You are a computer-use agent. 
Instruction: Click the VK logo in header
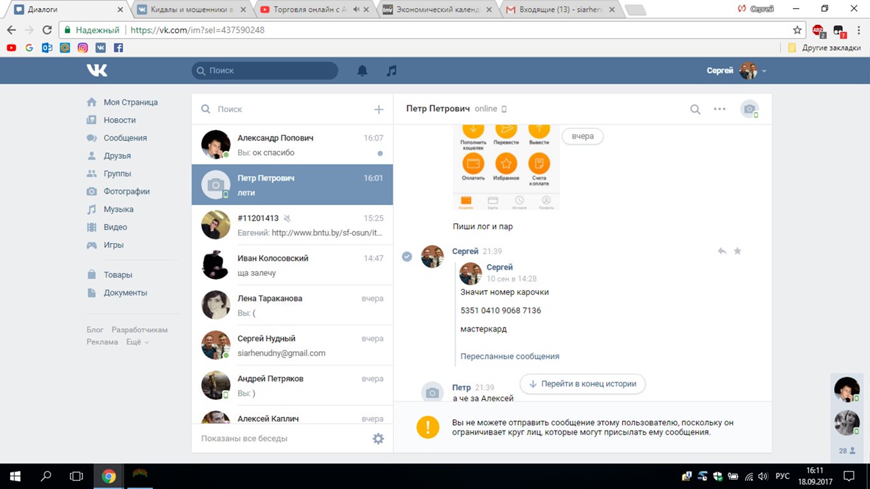tap(97, 71)
